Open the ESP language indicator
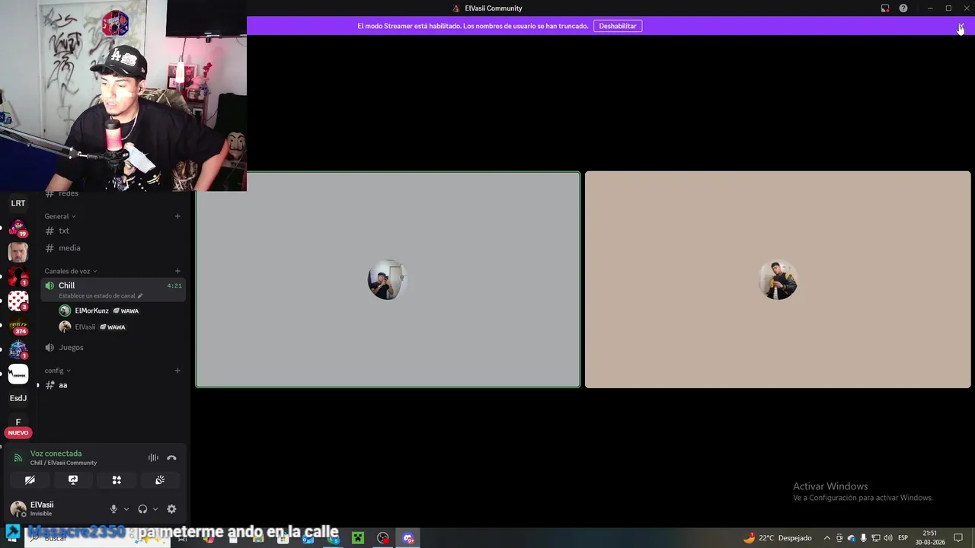The image size is (975, 548). coord(903,538)
